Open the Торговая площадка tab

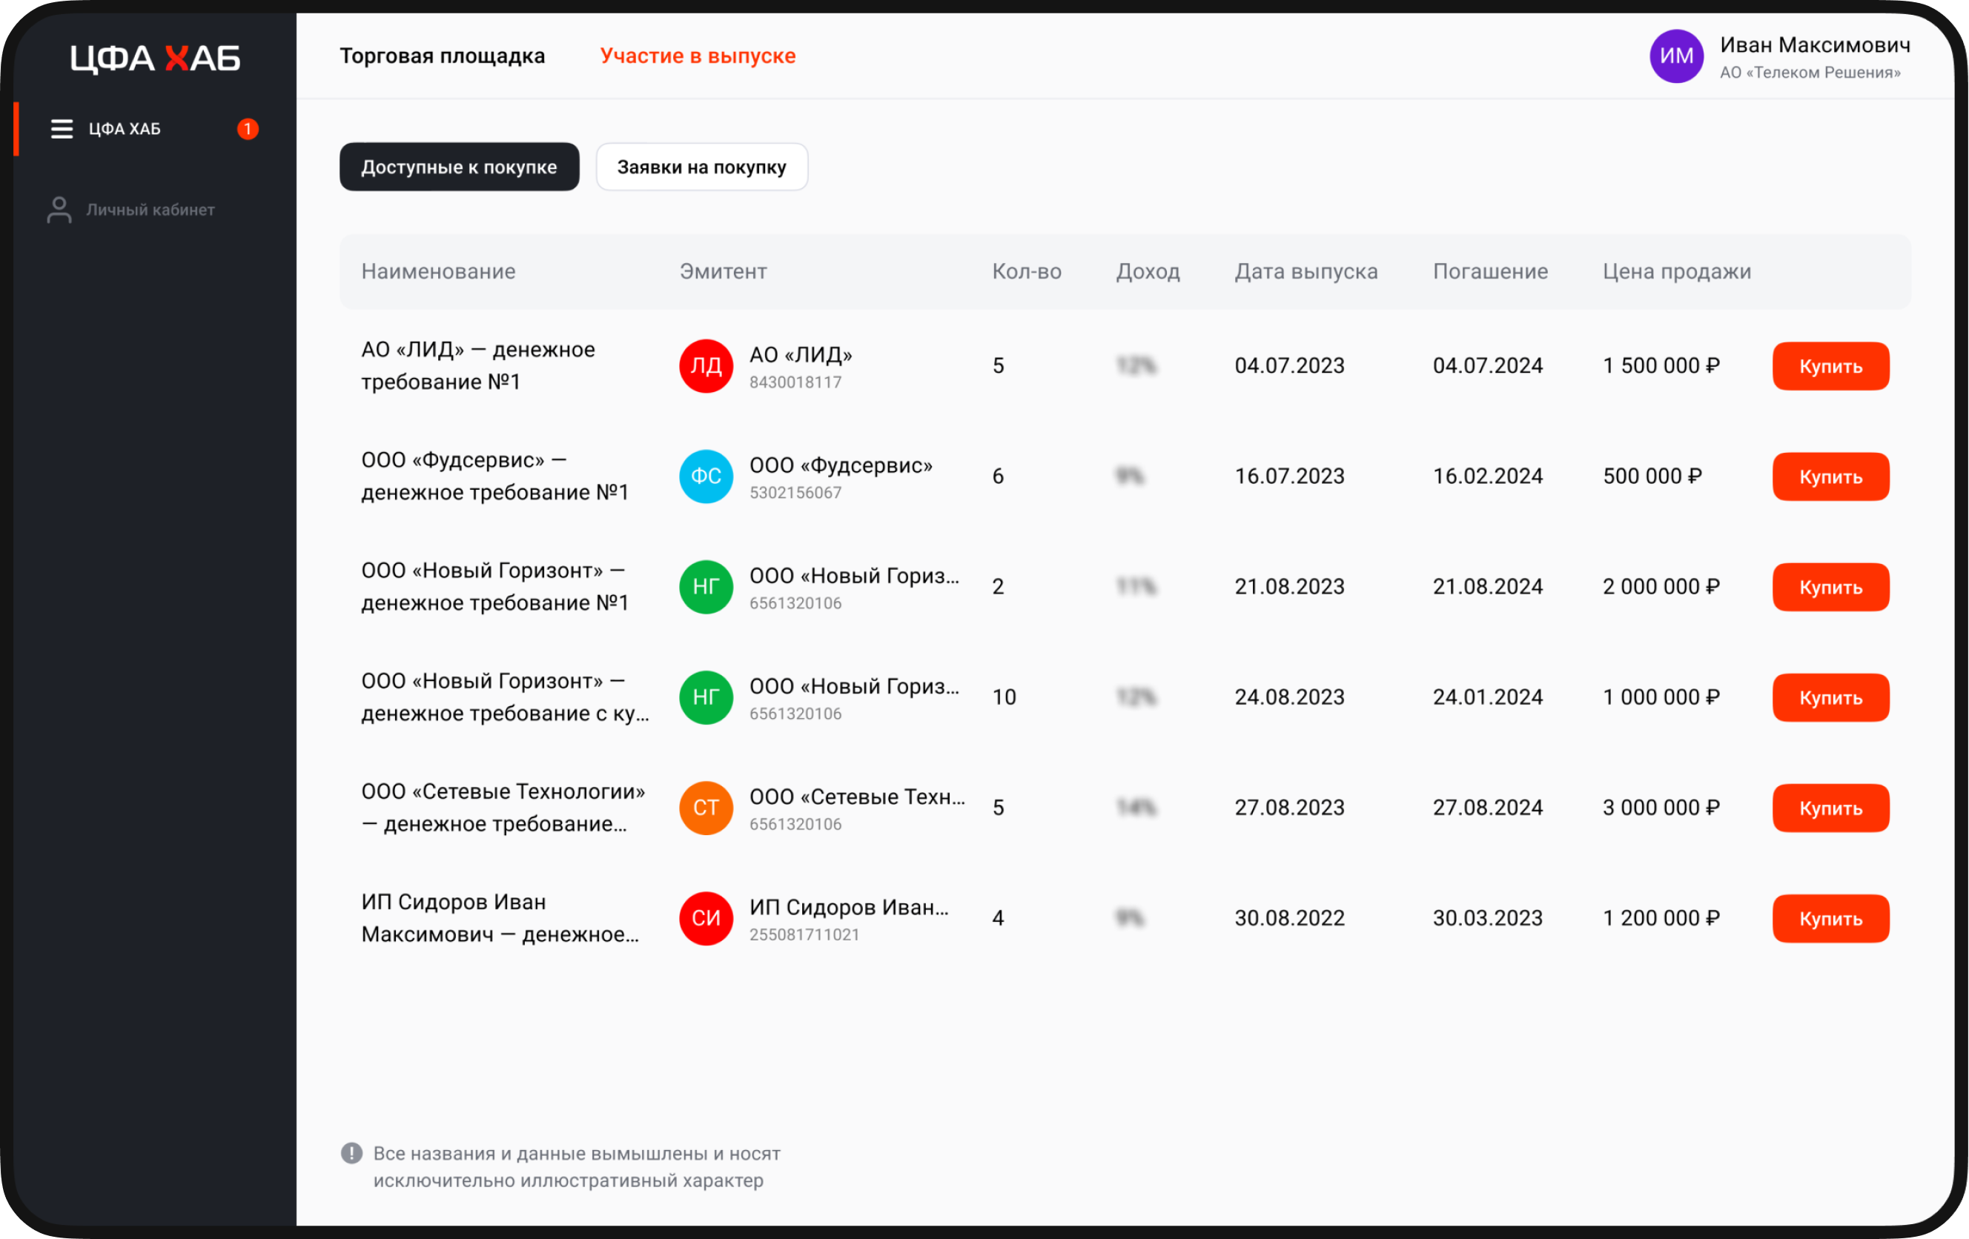pos(443,56)
